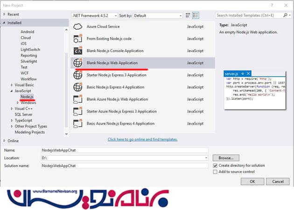294x210 pixels.
Task: Select the iOS category
Action: point(23,44)
